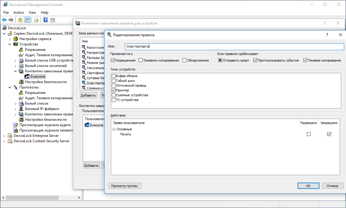The image size is (346, 208).
Task: Click the Отмена button
Action: pos(332,186)
